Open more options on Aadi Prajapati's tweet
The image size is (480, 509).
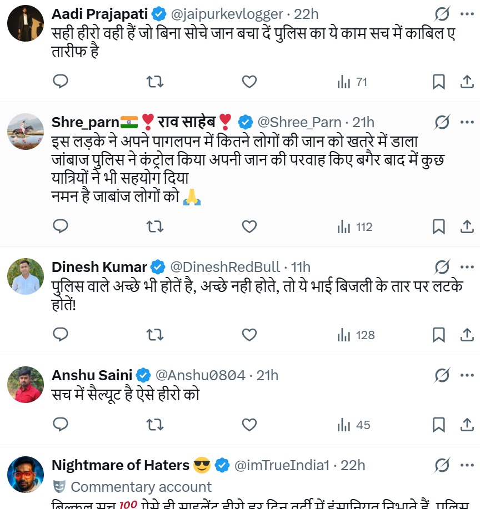[467, 13]
